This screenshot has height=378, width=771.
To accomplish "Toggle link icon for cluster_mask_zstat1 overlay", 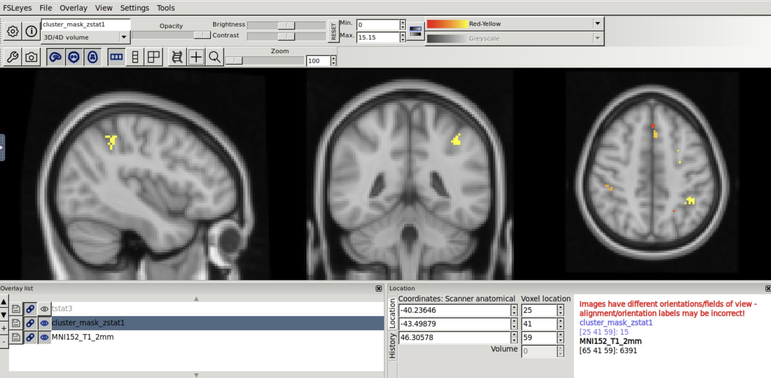I will 30,323.
